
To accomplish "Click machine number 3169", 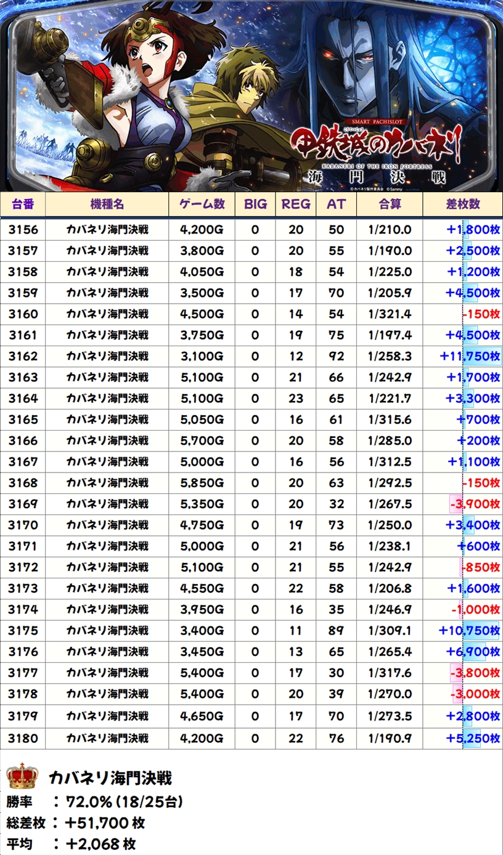I will click(23, 504).
